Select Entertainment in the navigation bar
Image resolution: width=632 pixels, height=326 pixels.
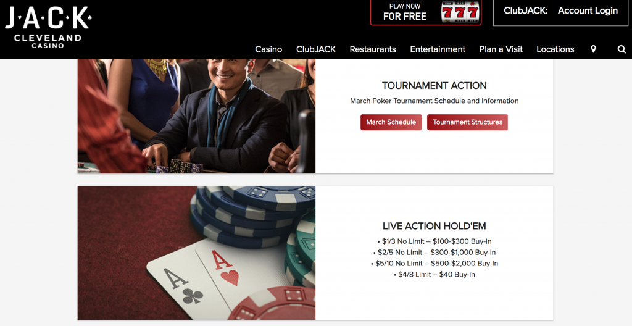pos(438,49)
